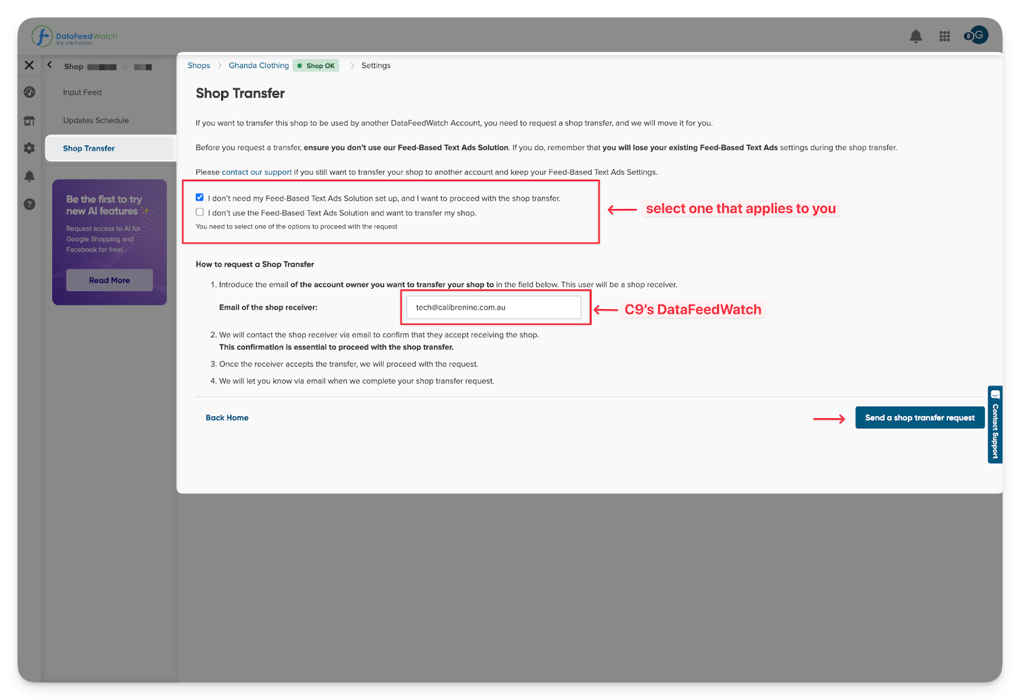The image size is (1020, 700).
Task: Open the settings gear icon in sidebar
Action: point(29,149)
